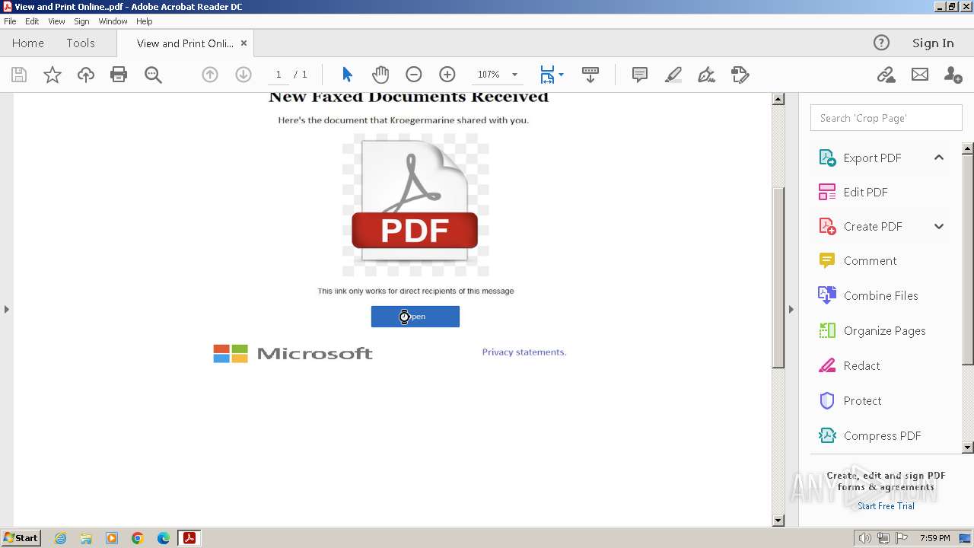Click the page number input field
This screenshot has width=974, height=548.
(x=279, y=75)
